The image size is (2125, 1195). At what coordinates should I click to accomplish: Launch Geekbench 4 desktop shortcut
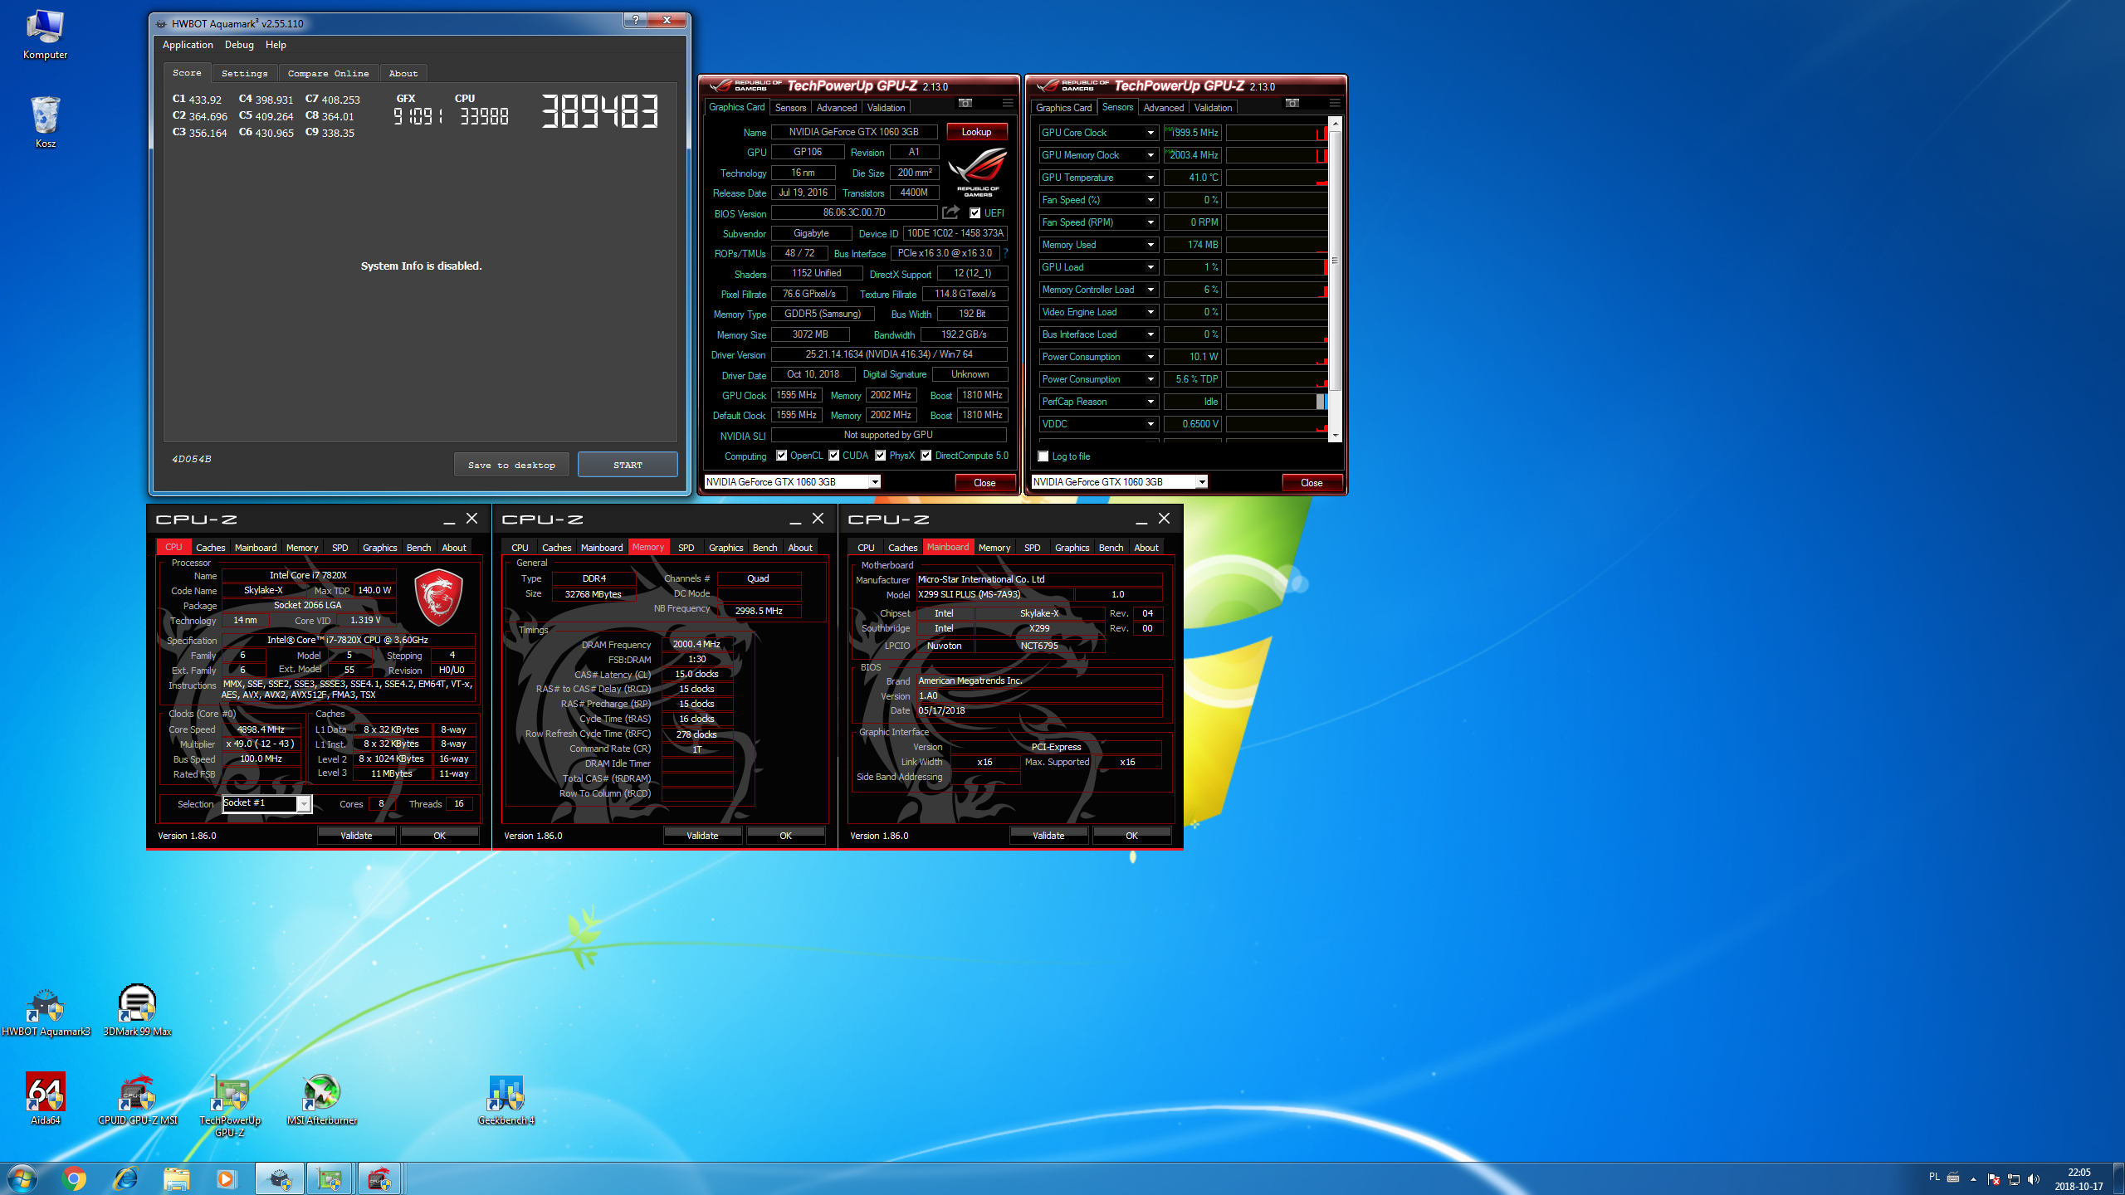(x=506, y=1099)
